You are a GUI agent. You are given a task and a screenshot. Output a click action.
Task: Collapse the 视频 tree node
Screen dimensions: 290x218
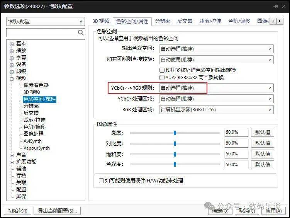pyautogui.click(x=12, y=79)
